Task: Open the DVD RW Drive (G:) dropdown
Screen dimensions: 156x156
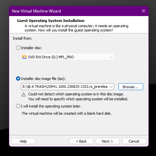Action: point(67,57)
